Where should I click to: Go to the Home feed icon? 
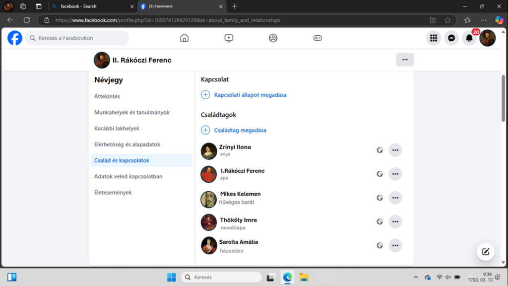point(184,38)
